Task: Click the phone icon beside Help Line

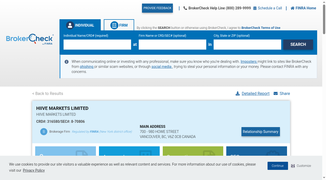Action: coord(185,8)
